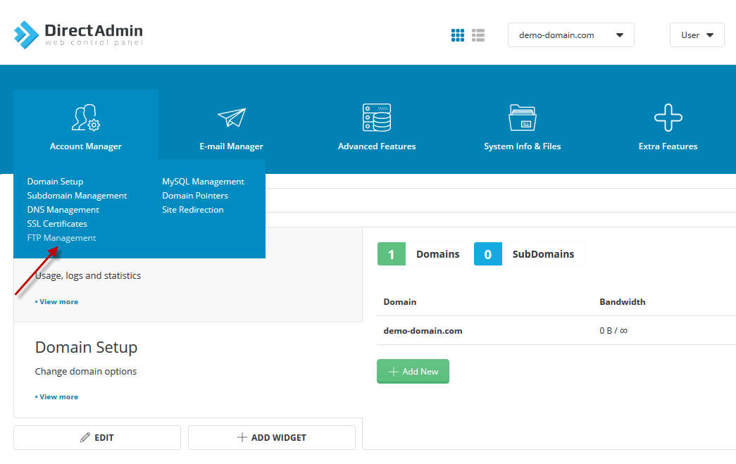This screenshot has width=736, height=464.
Task: Choose SSL Certificates from the submenu
Action: 57,224
